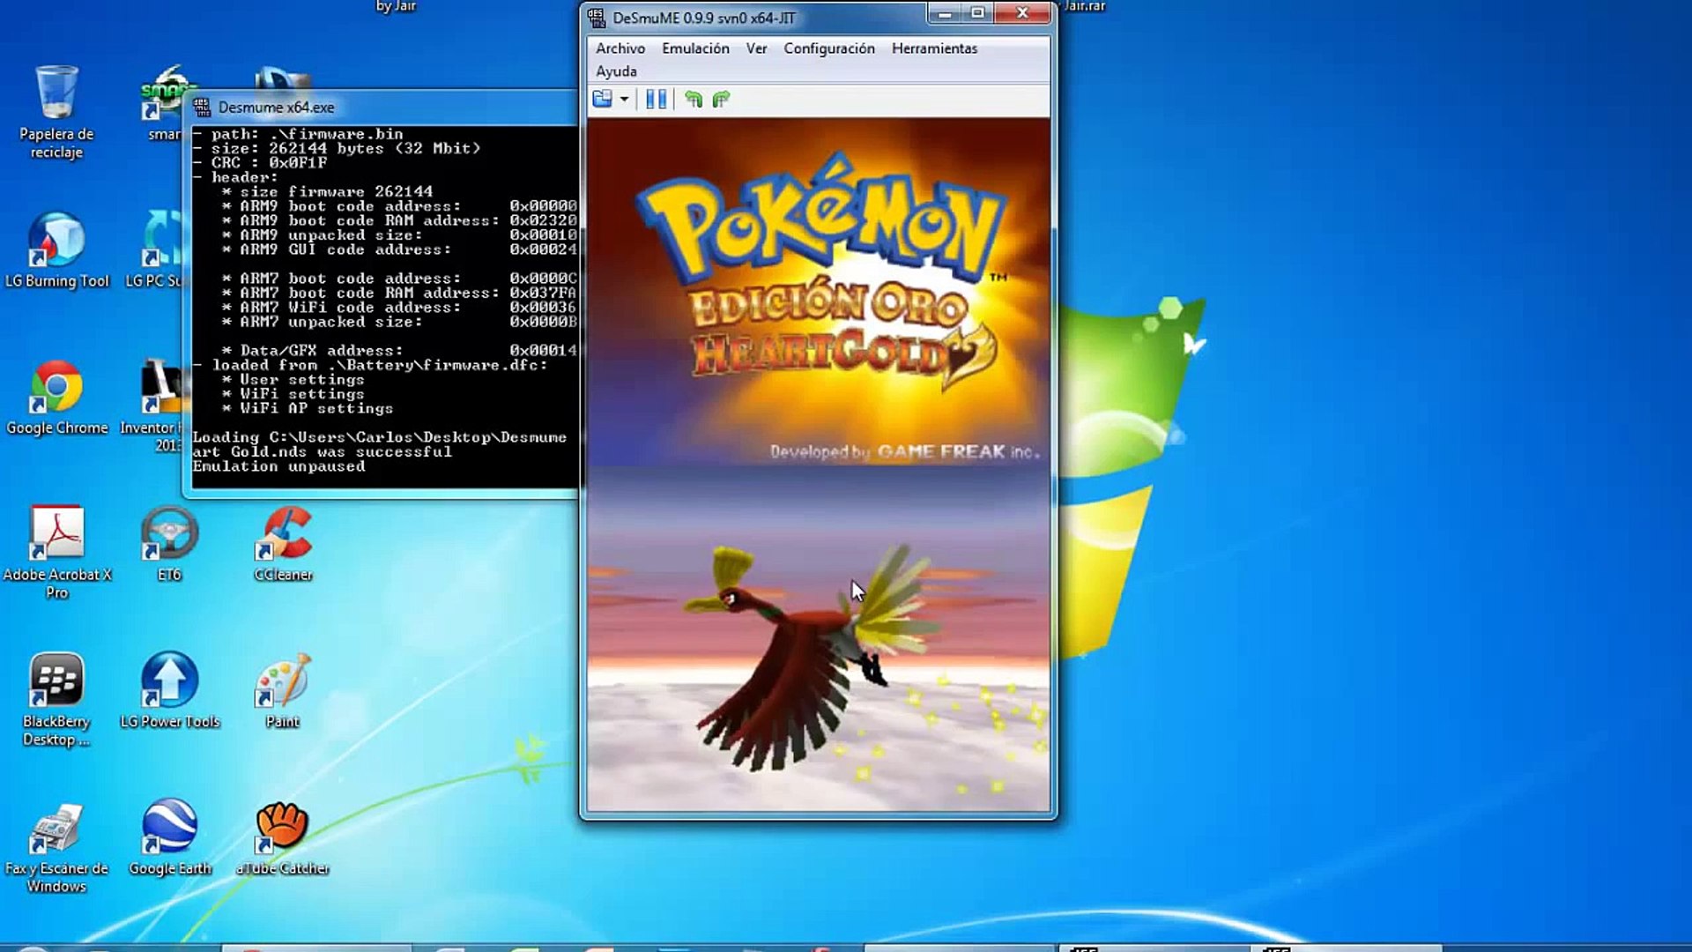1692x952 pixels.
Task: Open a ROM using the folder toolbar icon
Action: coord(602,99)
